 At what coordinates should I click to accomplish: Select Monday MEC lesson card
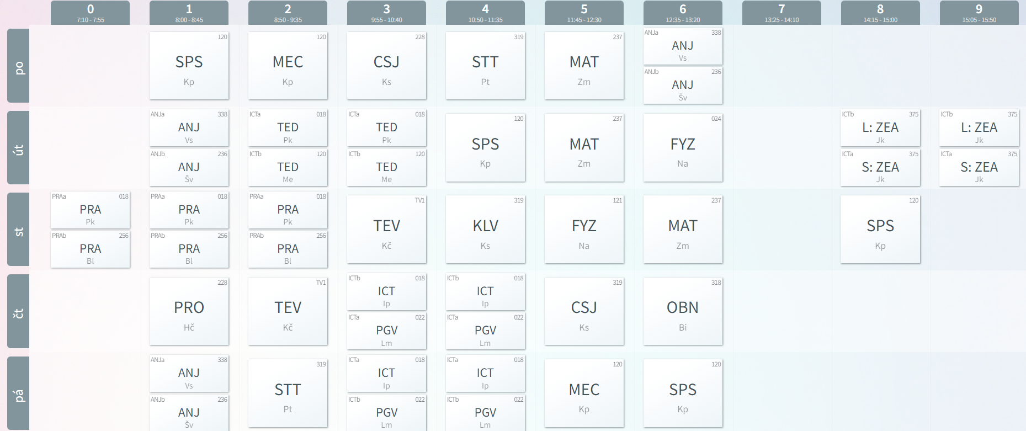point(288,66)
